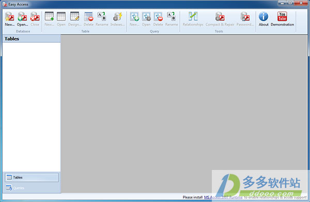The image size is (310, 202).
Task: Open table Design view
Action: [x=75, y=19]
